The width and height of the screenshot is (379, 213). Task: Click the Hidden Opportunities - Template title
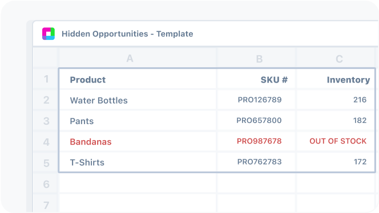tap(127, 34)
